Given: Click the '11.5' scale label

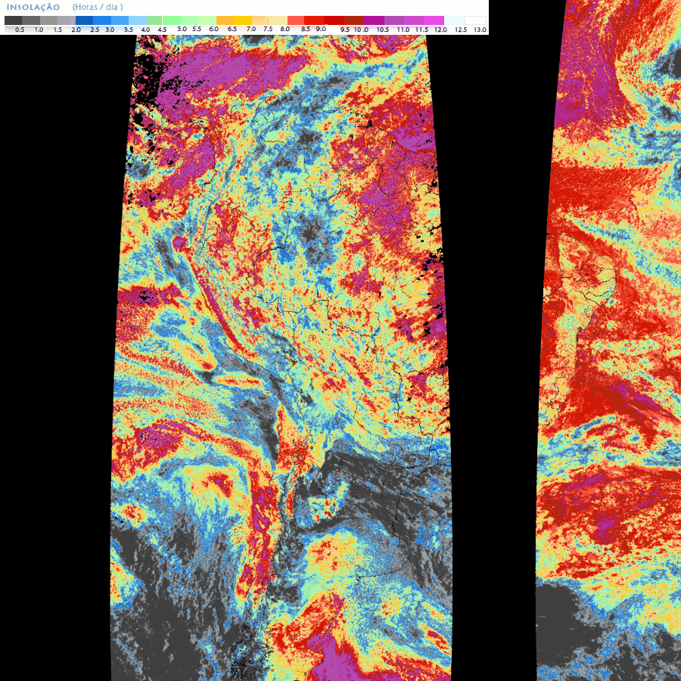Looking at the screenshot, I should 421,30.
